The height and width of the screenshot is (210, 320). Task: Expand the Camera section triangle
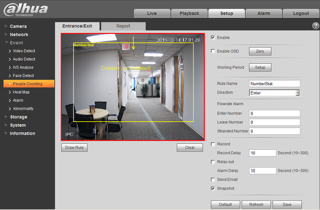pos(6,26)
